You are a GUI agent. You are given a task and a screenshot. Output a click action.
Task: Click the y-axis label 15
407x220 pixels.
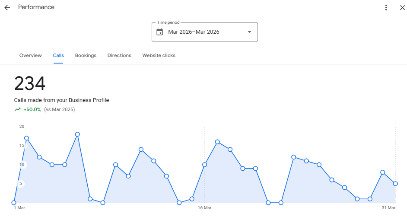click(22, 146)
